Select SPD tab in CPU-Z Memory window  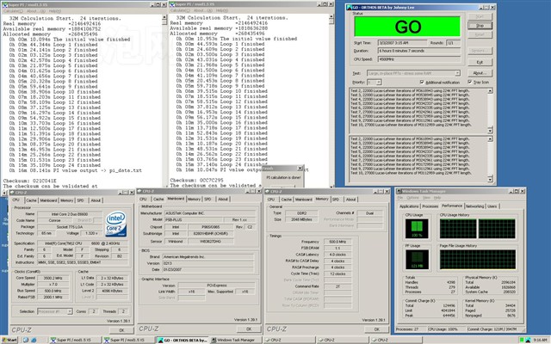pyautogui.click(x=336, y=200)
